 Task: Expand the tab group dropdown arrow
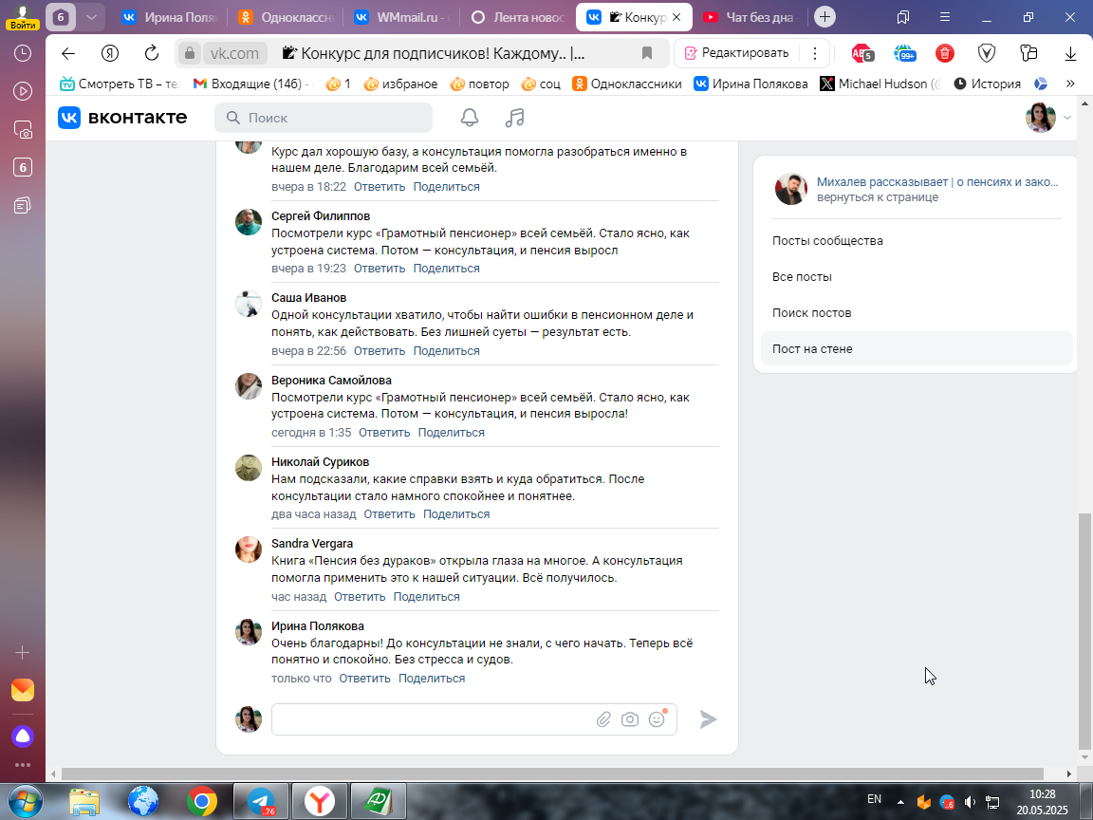pos(91,17)
